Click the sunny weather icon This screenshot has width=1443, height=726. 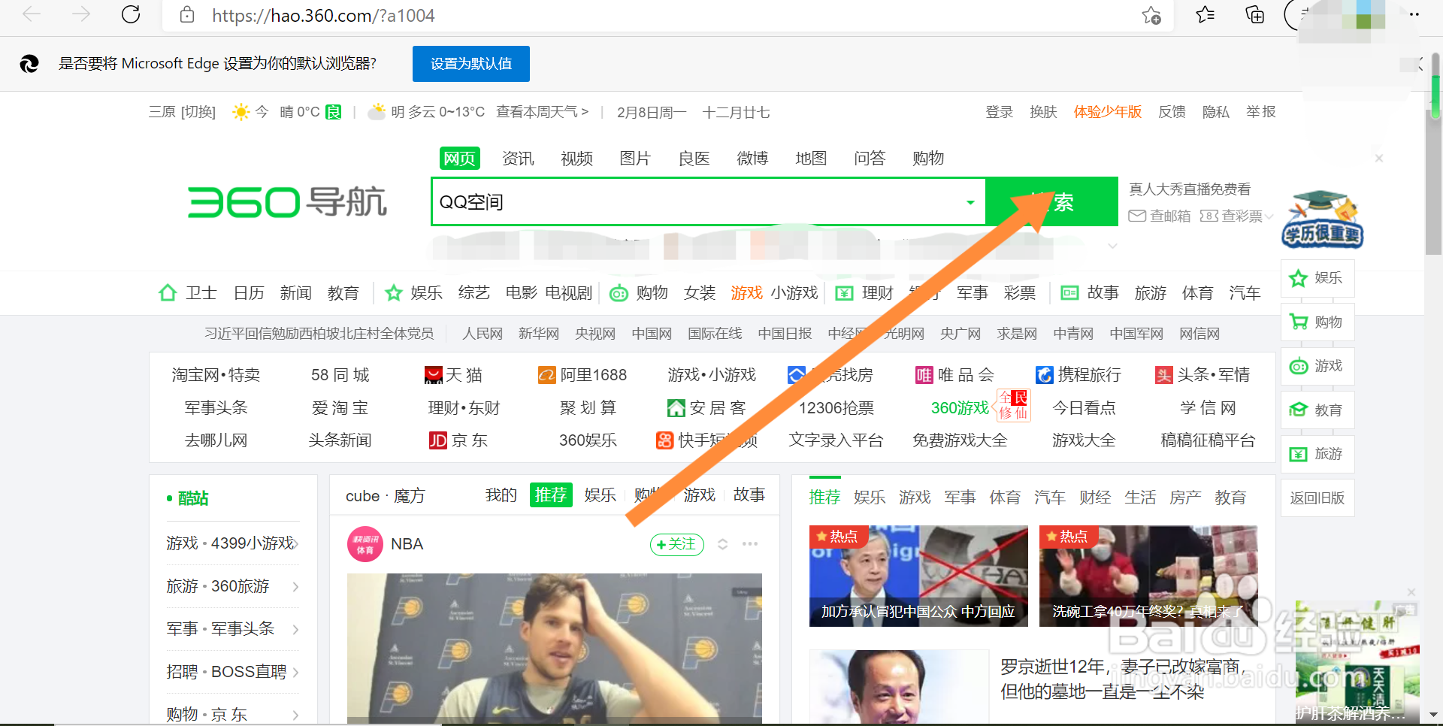coord(240,113)
